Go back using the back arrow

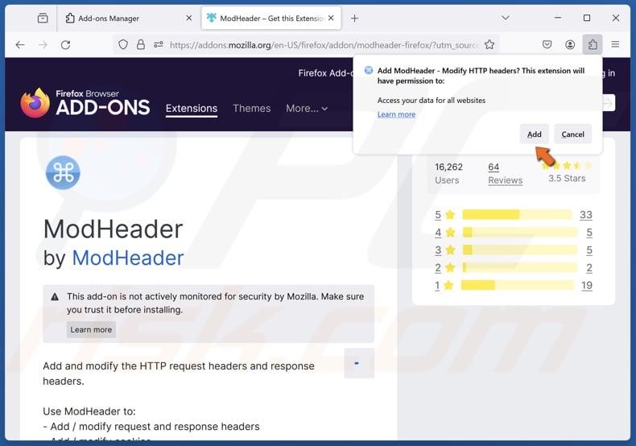pyautogui.click(x=20, y=44)
